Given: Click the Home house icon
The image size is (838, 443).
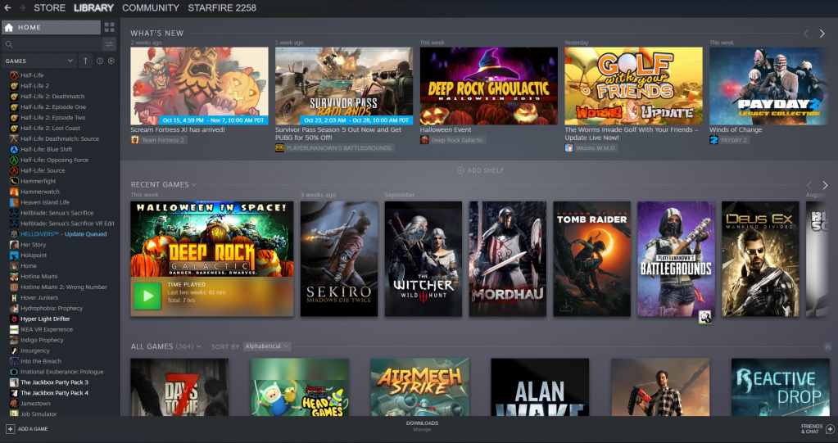Looking at the screenshot, I should click(9, 27).
